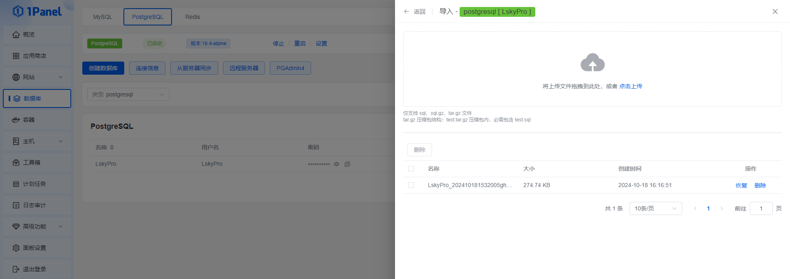Click the 数据库 layers icon
790x279 pixels.
click(x=17, y=98)
